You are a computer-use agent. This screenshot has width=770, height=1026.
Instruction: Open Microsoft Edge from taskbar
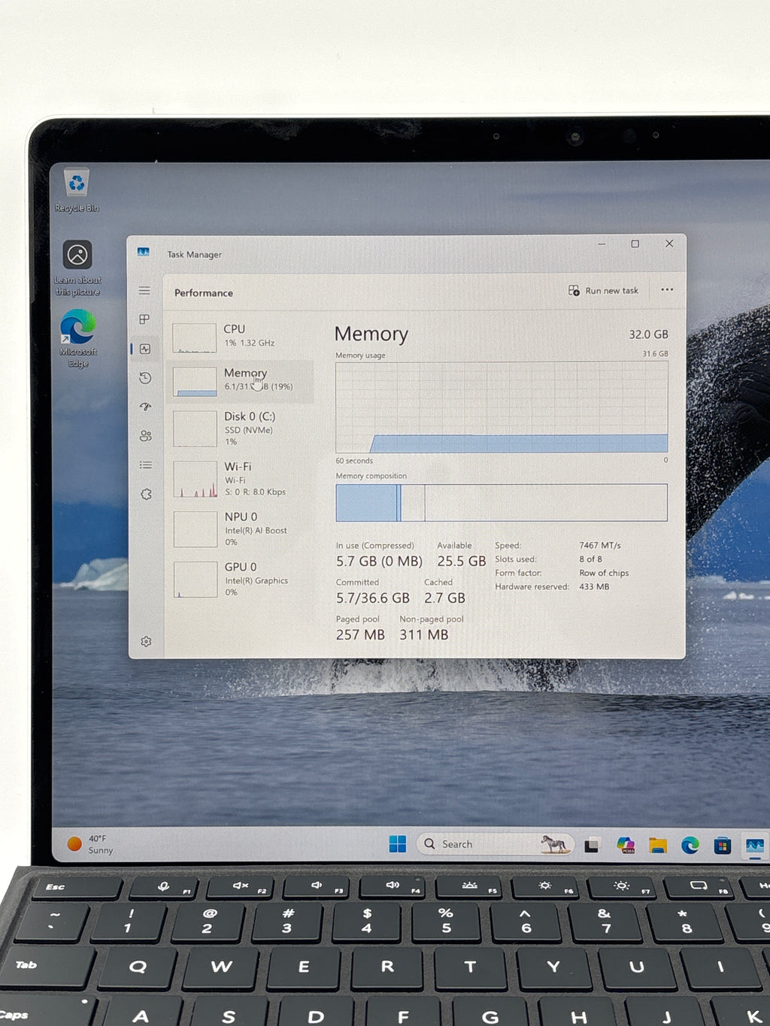pos(690,846)
